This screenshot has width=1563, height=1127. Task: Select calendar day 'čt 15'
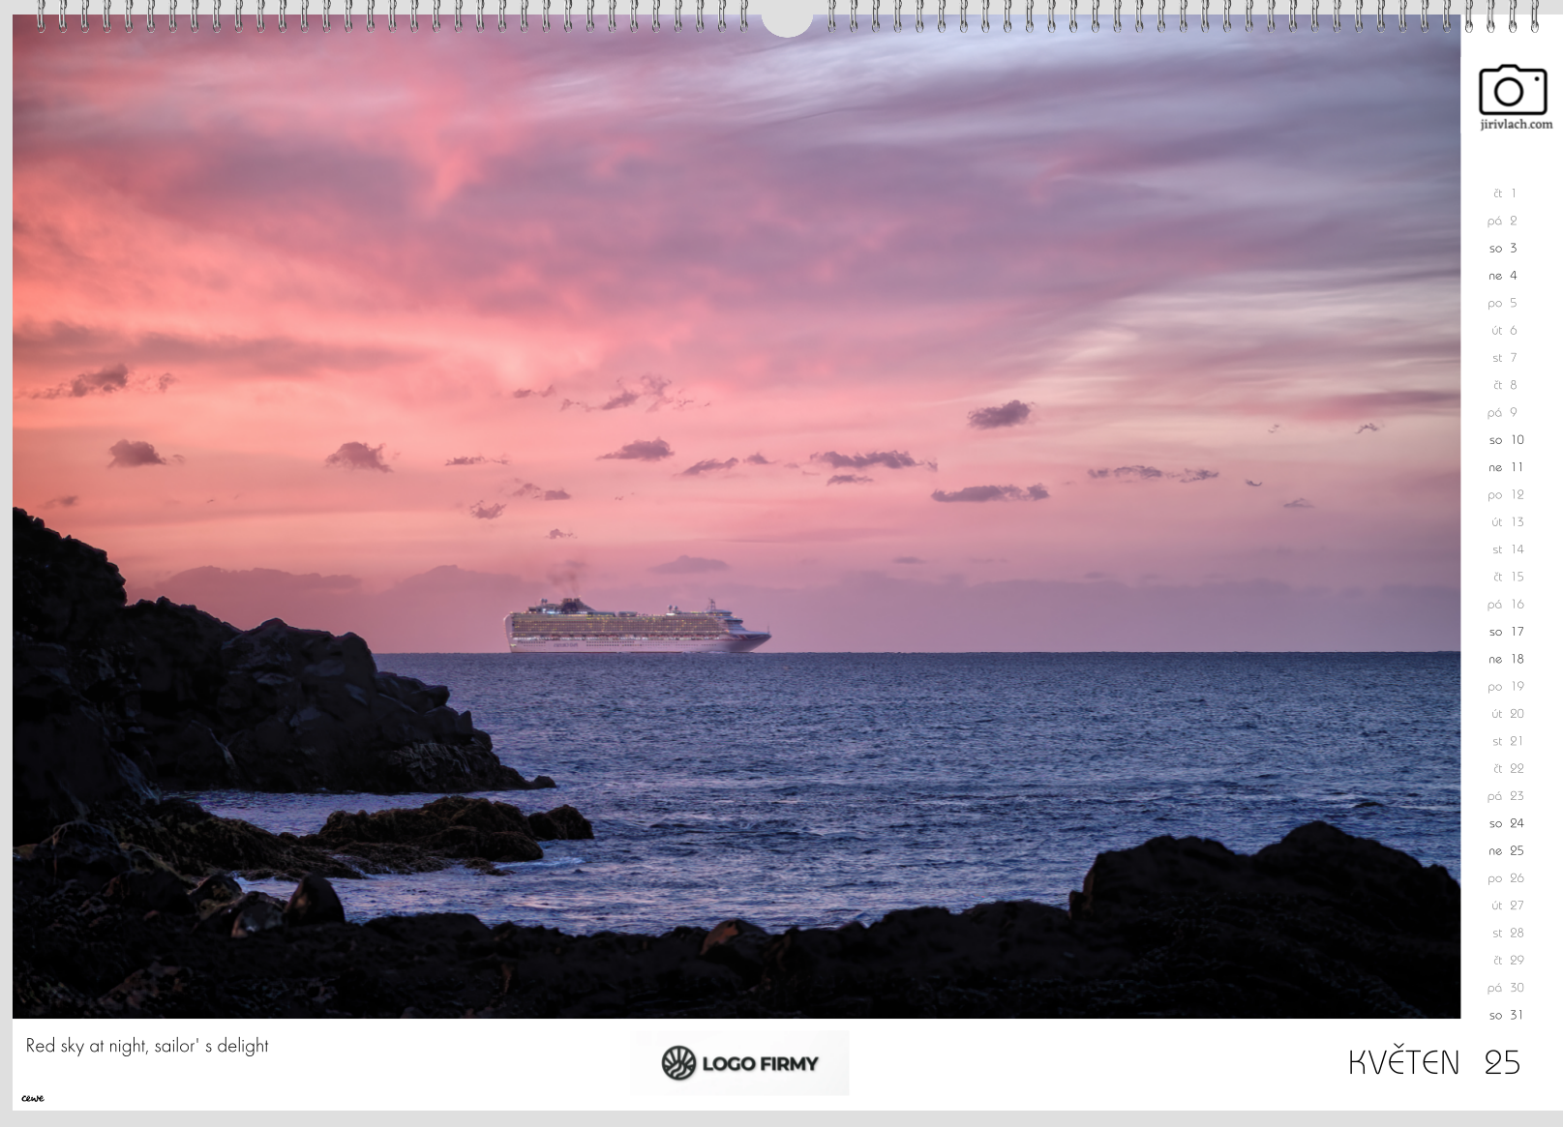(1508, 577)
